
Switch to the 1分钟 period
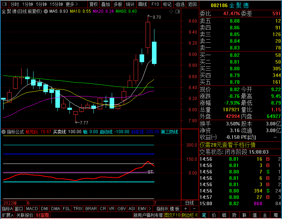point(27,4)
